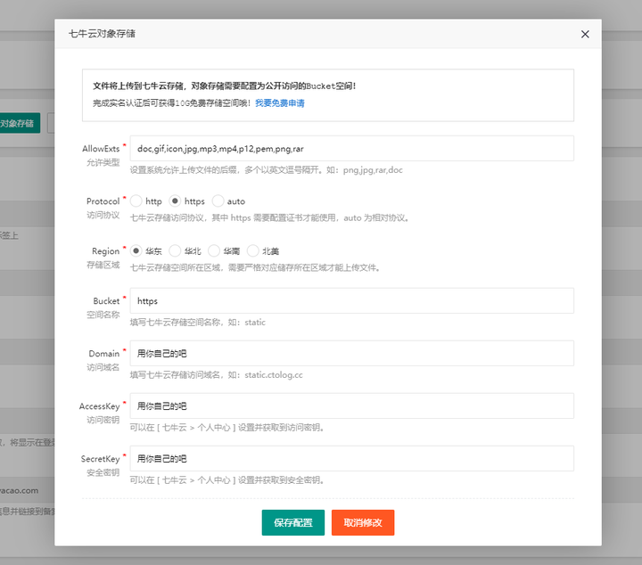642x565 pixels.
Task: Click the 取消修改 button
Action: coord(363,522)
